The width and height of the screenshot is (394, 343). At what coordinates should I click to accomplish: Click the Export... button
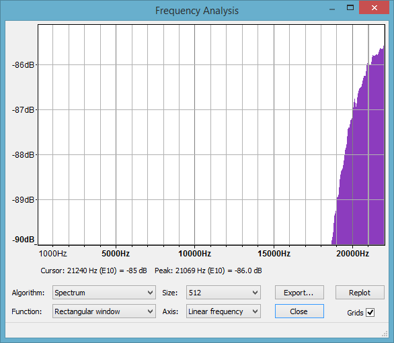(299, 292)
